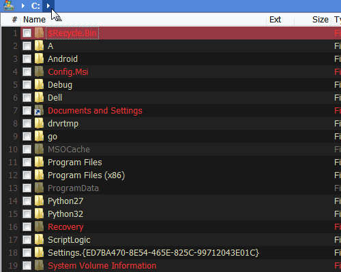Click the ScriptLogic folder icon
This screenshot has height=272, width=341.
coord(39,239)
